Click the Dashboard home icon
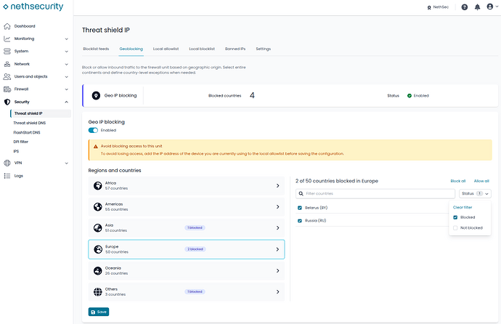The image size is (501, 324). [7, 26]
